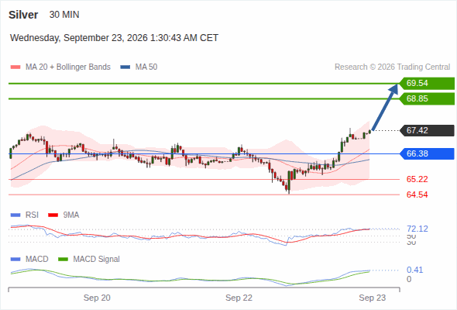Click the MA 20 + Bollinger Bands legend swatch
Image resolution: width=457 pixels, height=310 pixels.
tap(15, 67)
